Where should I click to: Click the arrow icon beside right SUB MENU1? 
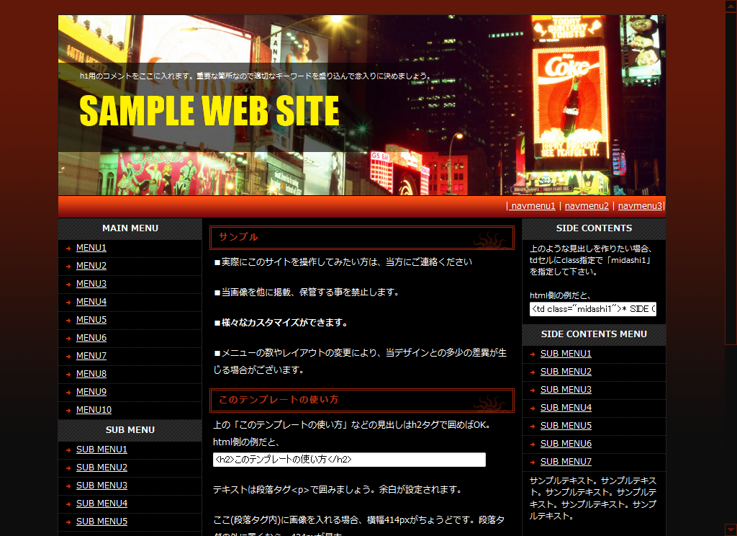pos(533,354)
